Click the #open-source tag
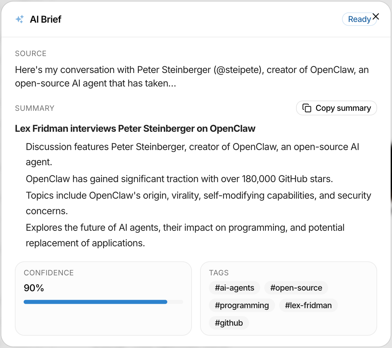This screenshot has width=392, height=348. coord(296,288)
